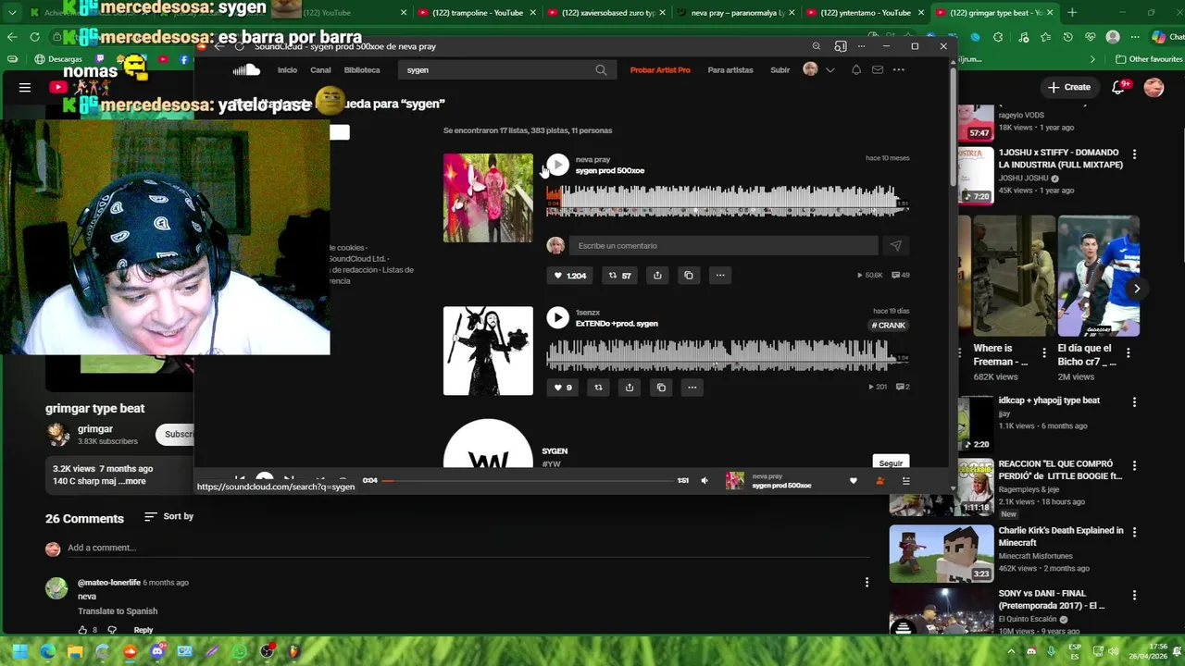Open options for 'Charlie Kirk's Death Explained' video
The image size is (1185, 666).
(1134, 532)
